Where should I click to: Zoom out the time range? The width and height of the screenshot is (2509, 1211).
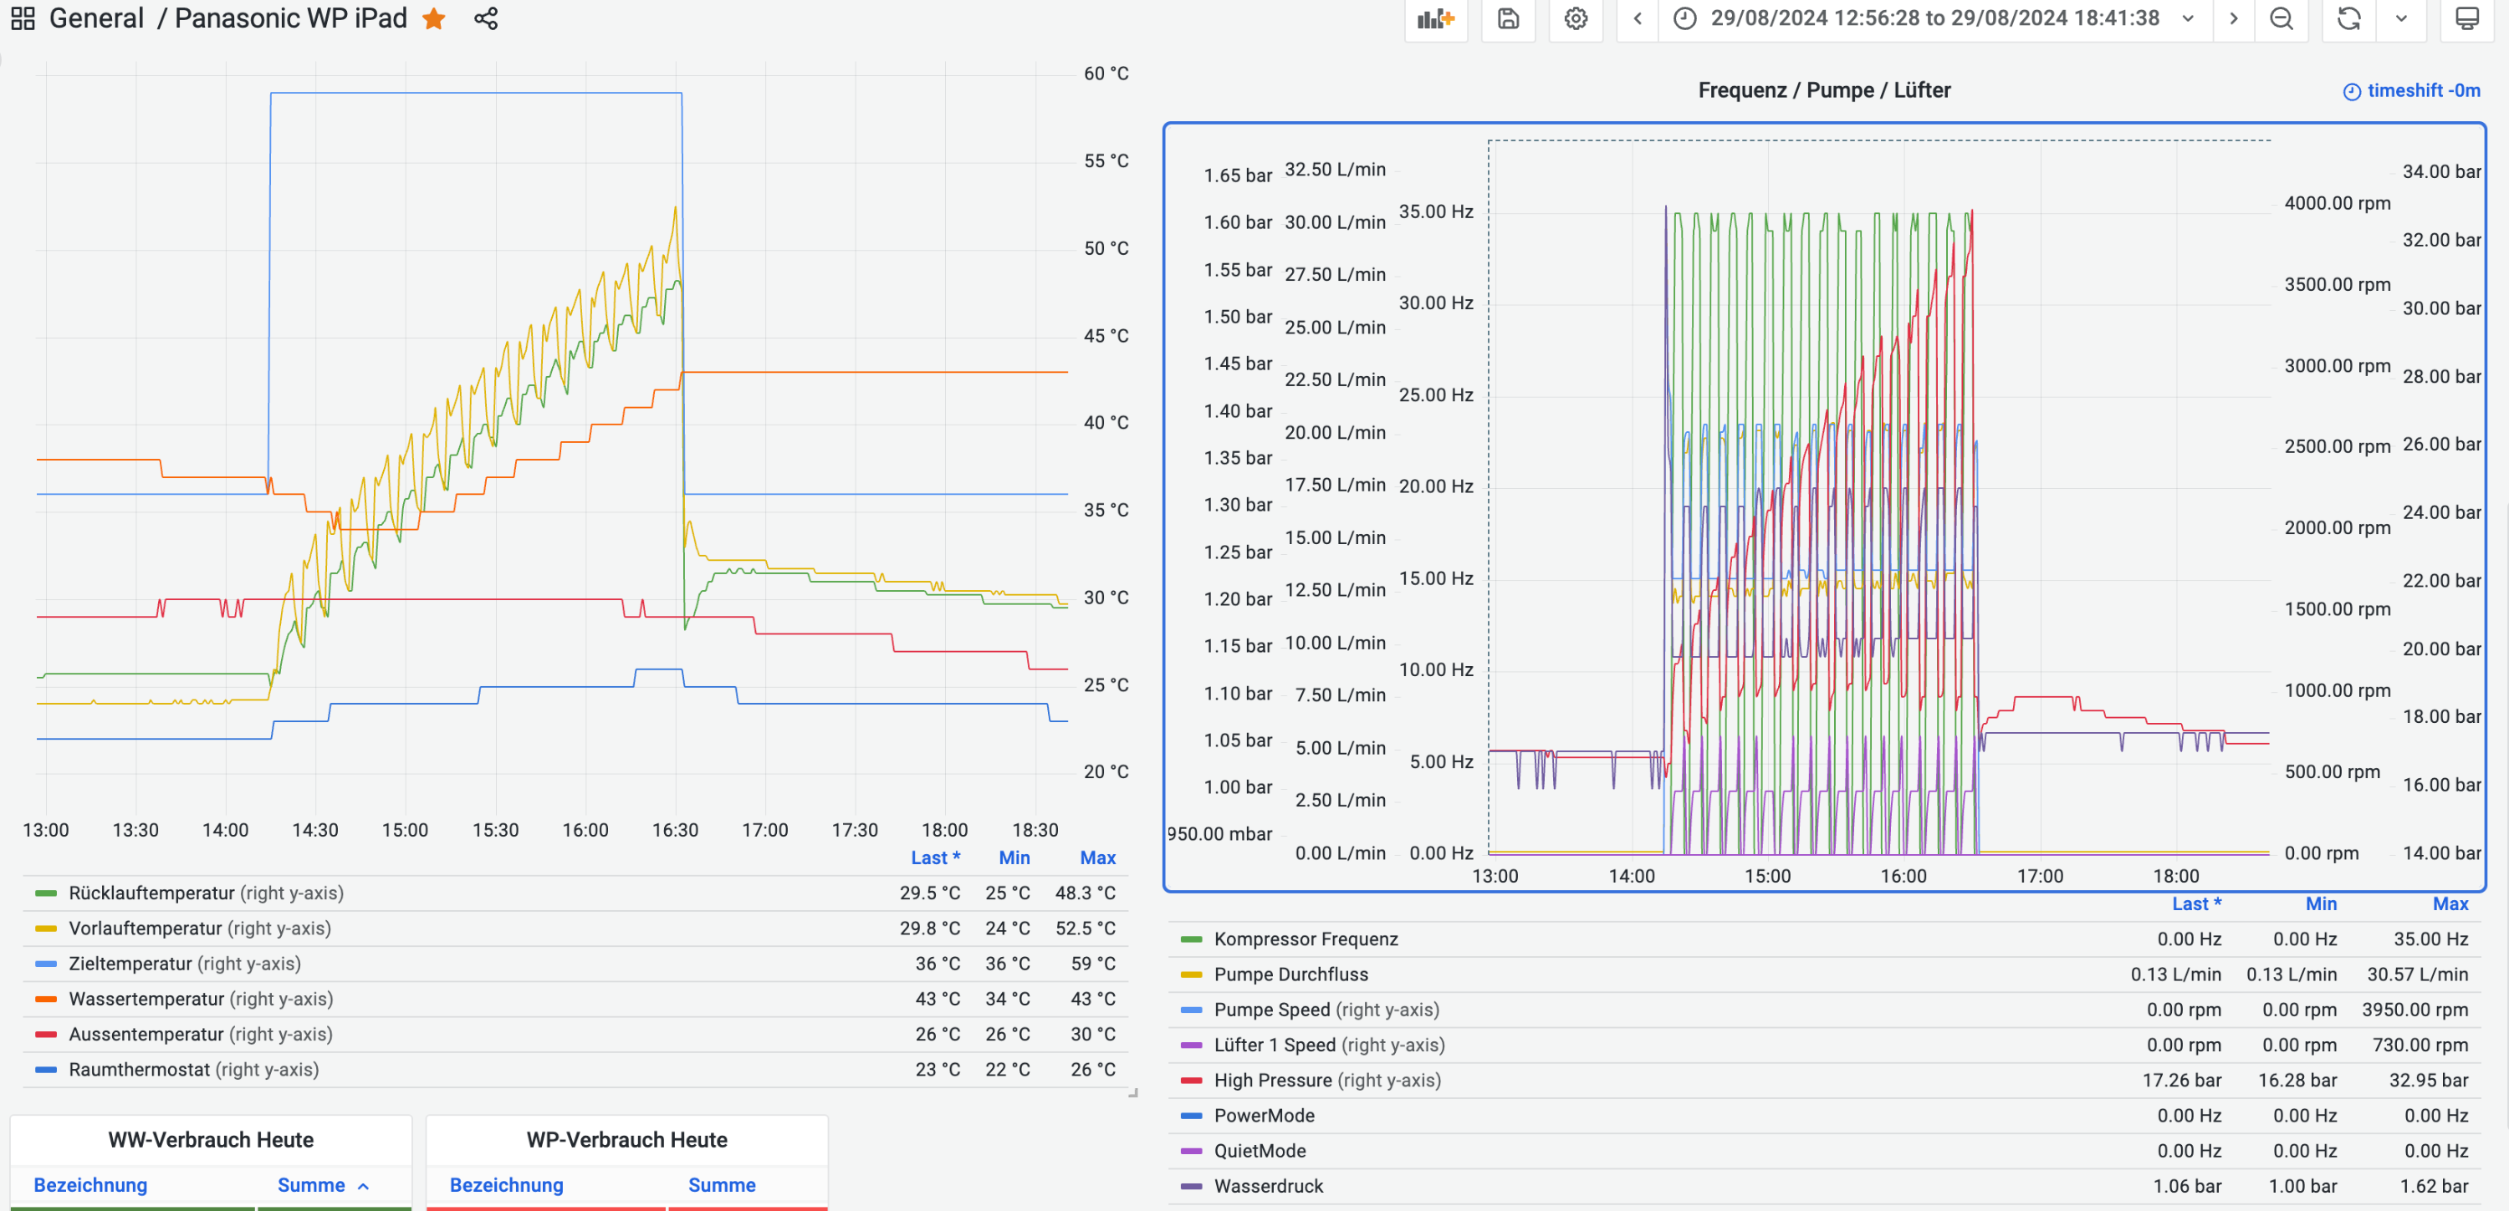[x=2281, y=18]
